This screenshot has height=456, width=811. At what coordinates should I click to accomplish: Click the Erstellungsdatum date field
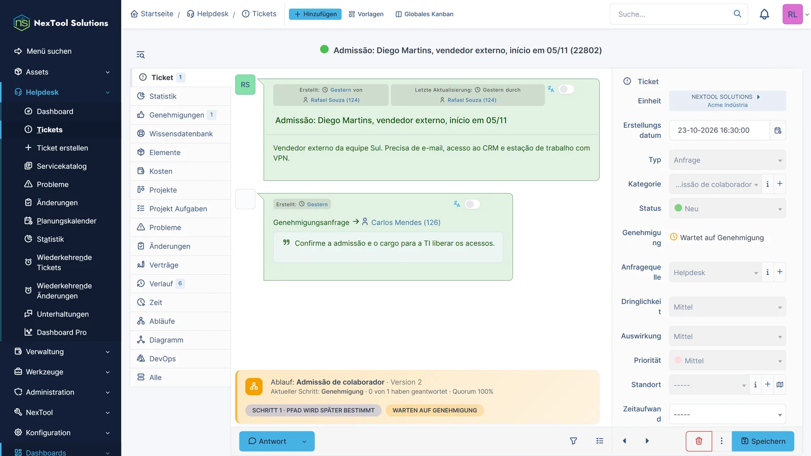(719, 130)
